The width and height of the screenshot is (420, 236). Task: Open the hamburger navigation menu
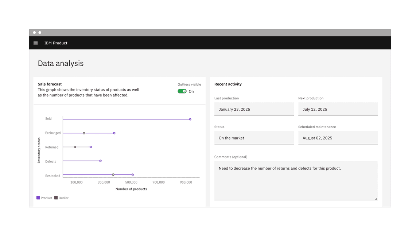pyautogui.click(x=36, y=43)
